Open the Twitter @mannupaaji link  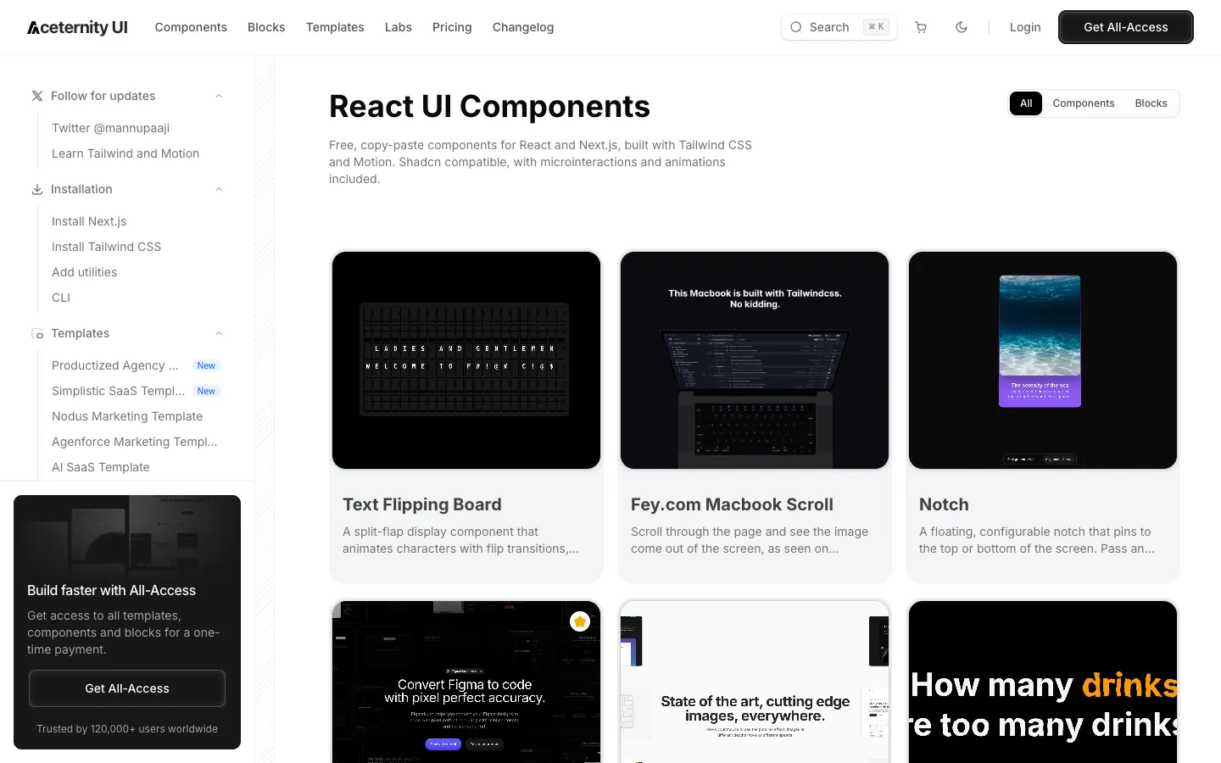pos(110,128)
